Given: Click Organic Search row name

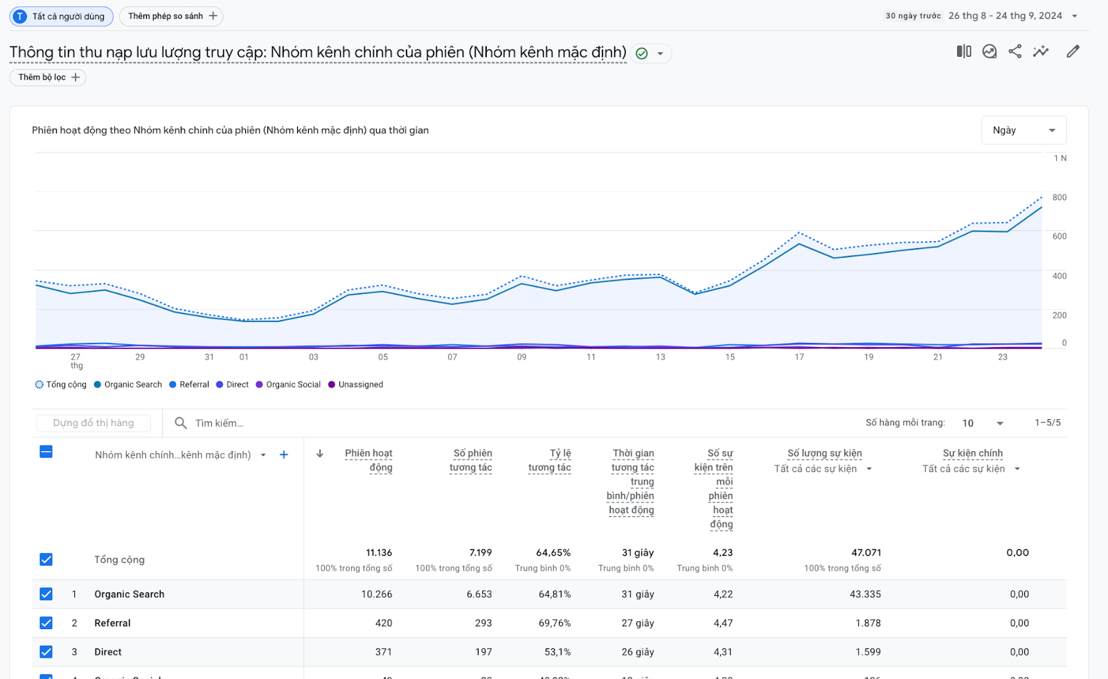Looking at the screenshot, I should tap(129, 594).
